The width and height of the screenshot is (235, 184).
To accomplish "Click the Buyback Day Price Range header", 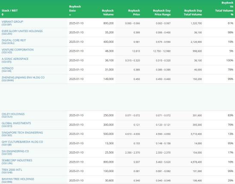I will pyautogui.click(x=162, y=12).
